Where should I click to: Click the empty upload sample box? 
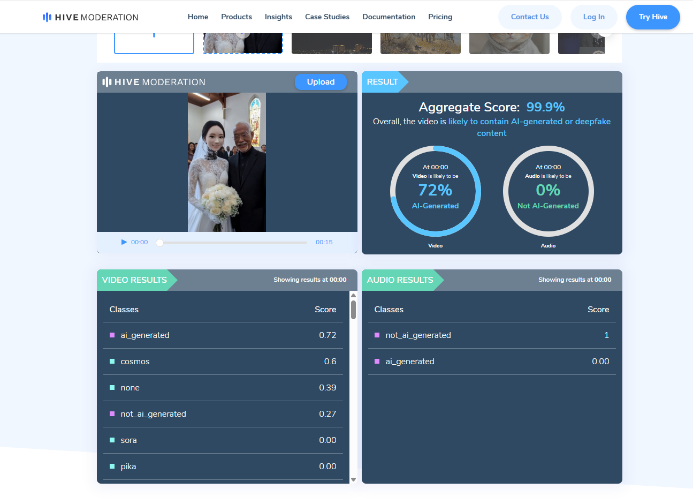pos(154,44)
